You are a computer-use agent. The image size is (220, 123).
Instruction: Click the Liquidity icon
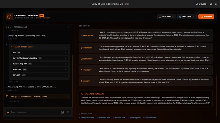pos(82,81)
